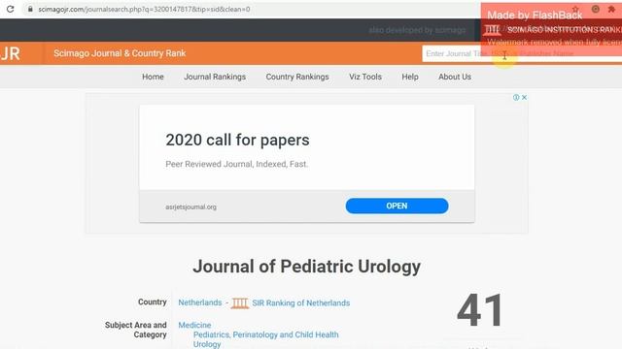Screen dimensions: 622x349
Task: Click the 2020 call for papers ad headline
Action: 237,140
